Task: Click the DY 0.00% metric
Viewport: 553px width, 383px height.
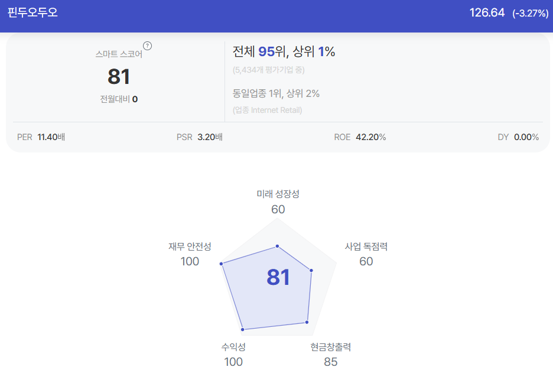Action: [x=518, y=137]
